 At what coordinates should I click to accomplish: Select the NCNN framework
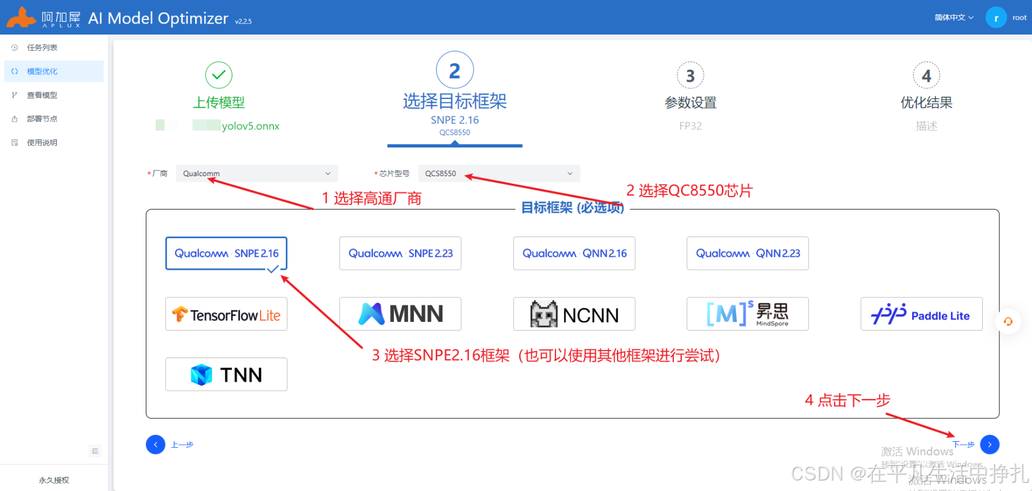(574, 314)
